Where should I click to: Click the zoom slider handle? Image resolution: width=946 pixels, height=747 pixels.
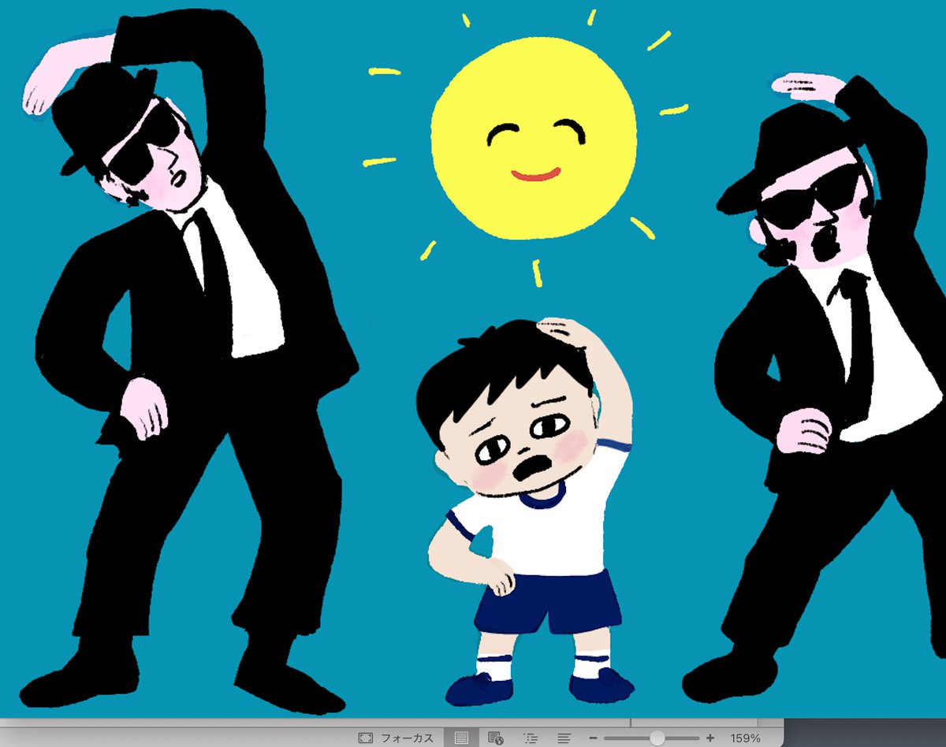(657, 738)
